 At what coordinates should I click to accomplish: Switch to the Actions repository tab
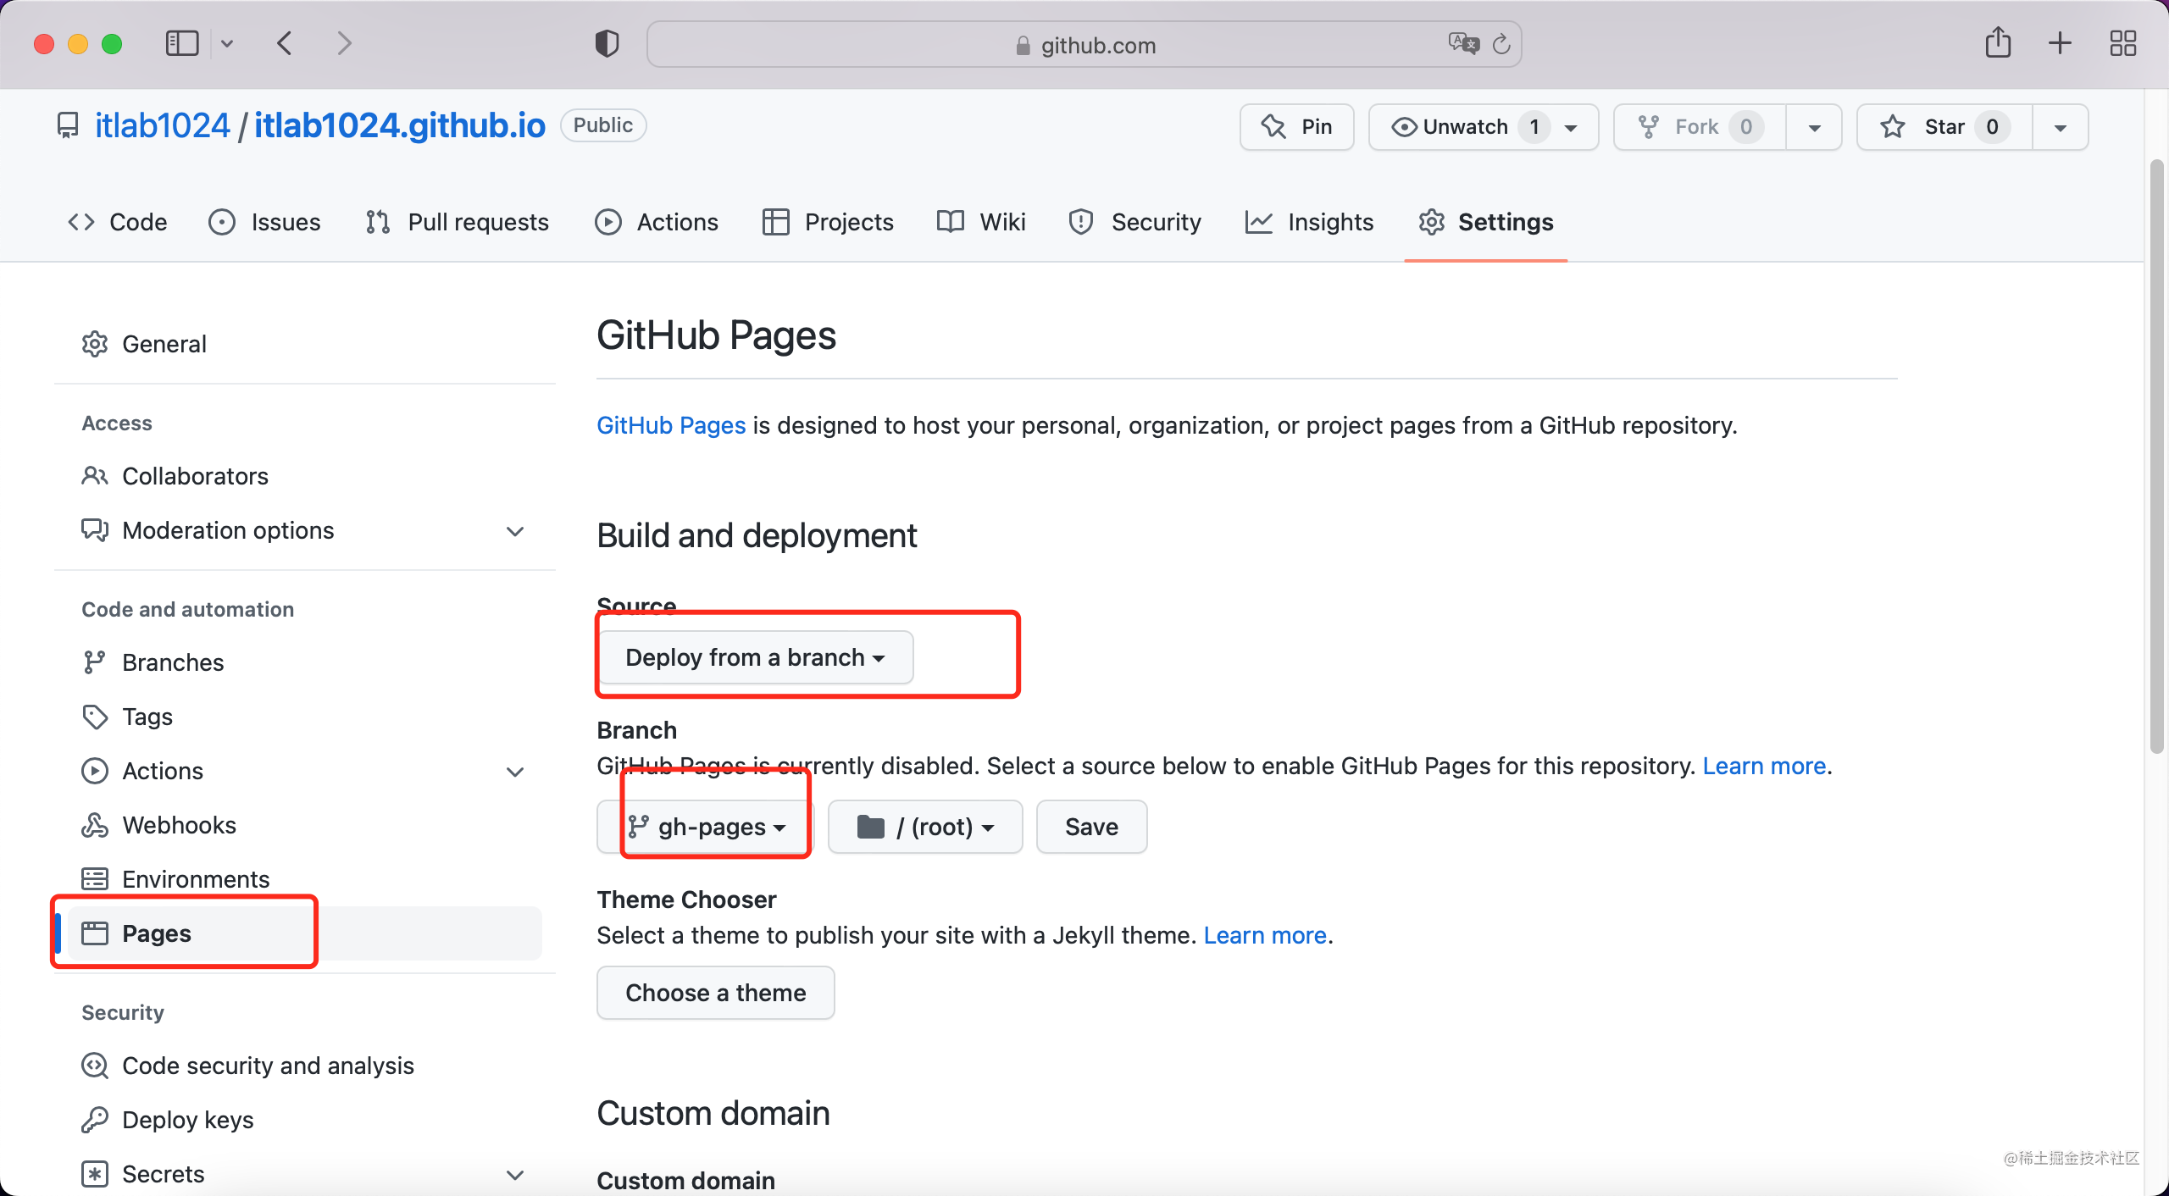(x=657, y=222)
